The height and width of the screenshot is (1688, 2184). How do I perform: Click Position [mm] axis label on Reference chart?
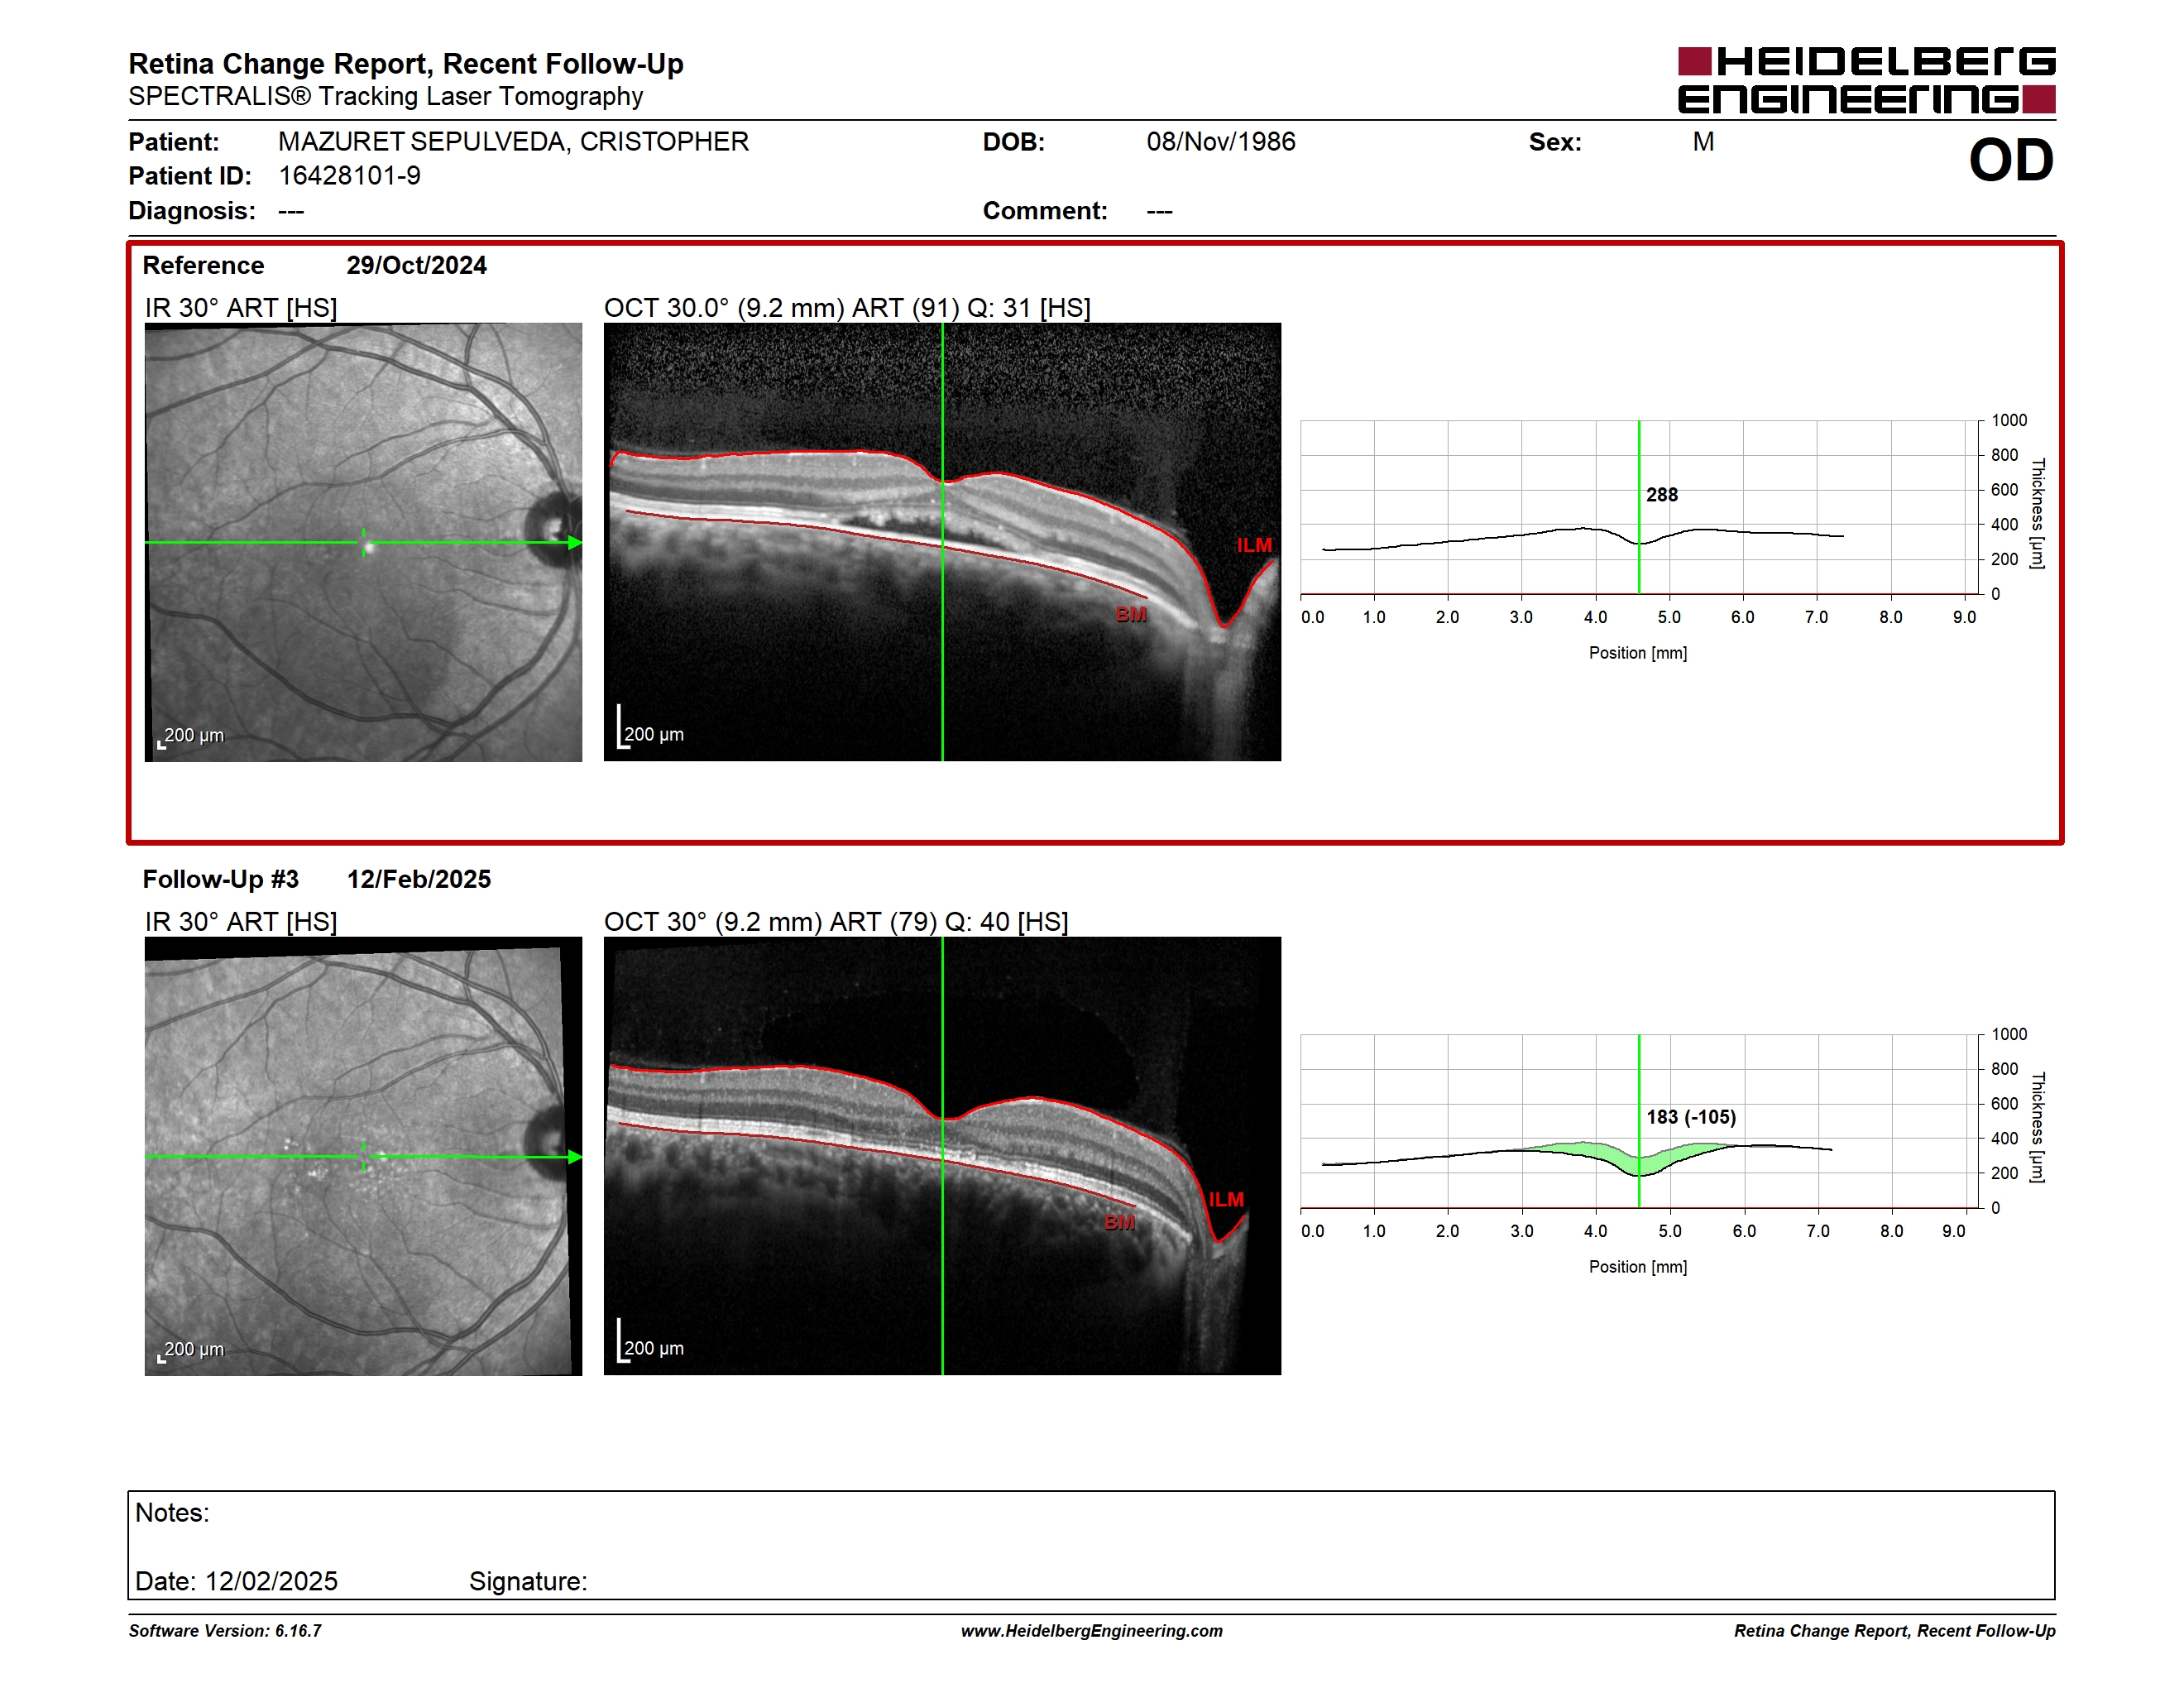click(1638, 653)
